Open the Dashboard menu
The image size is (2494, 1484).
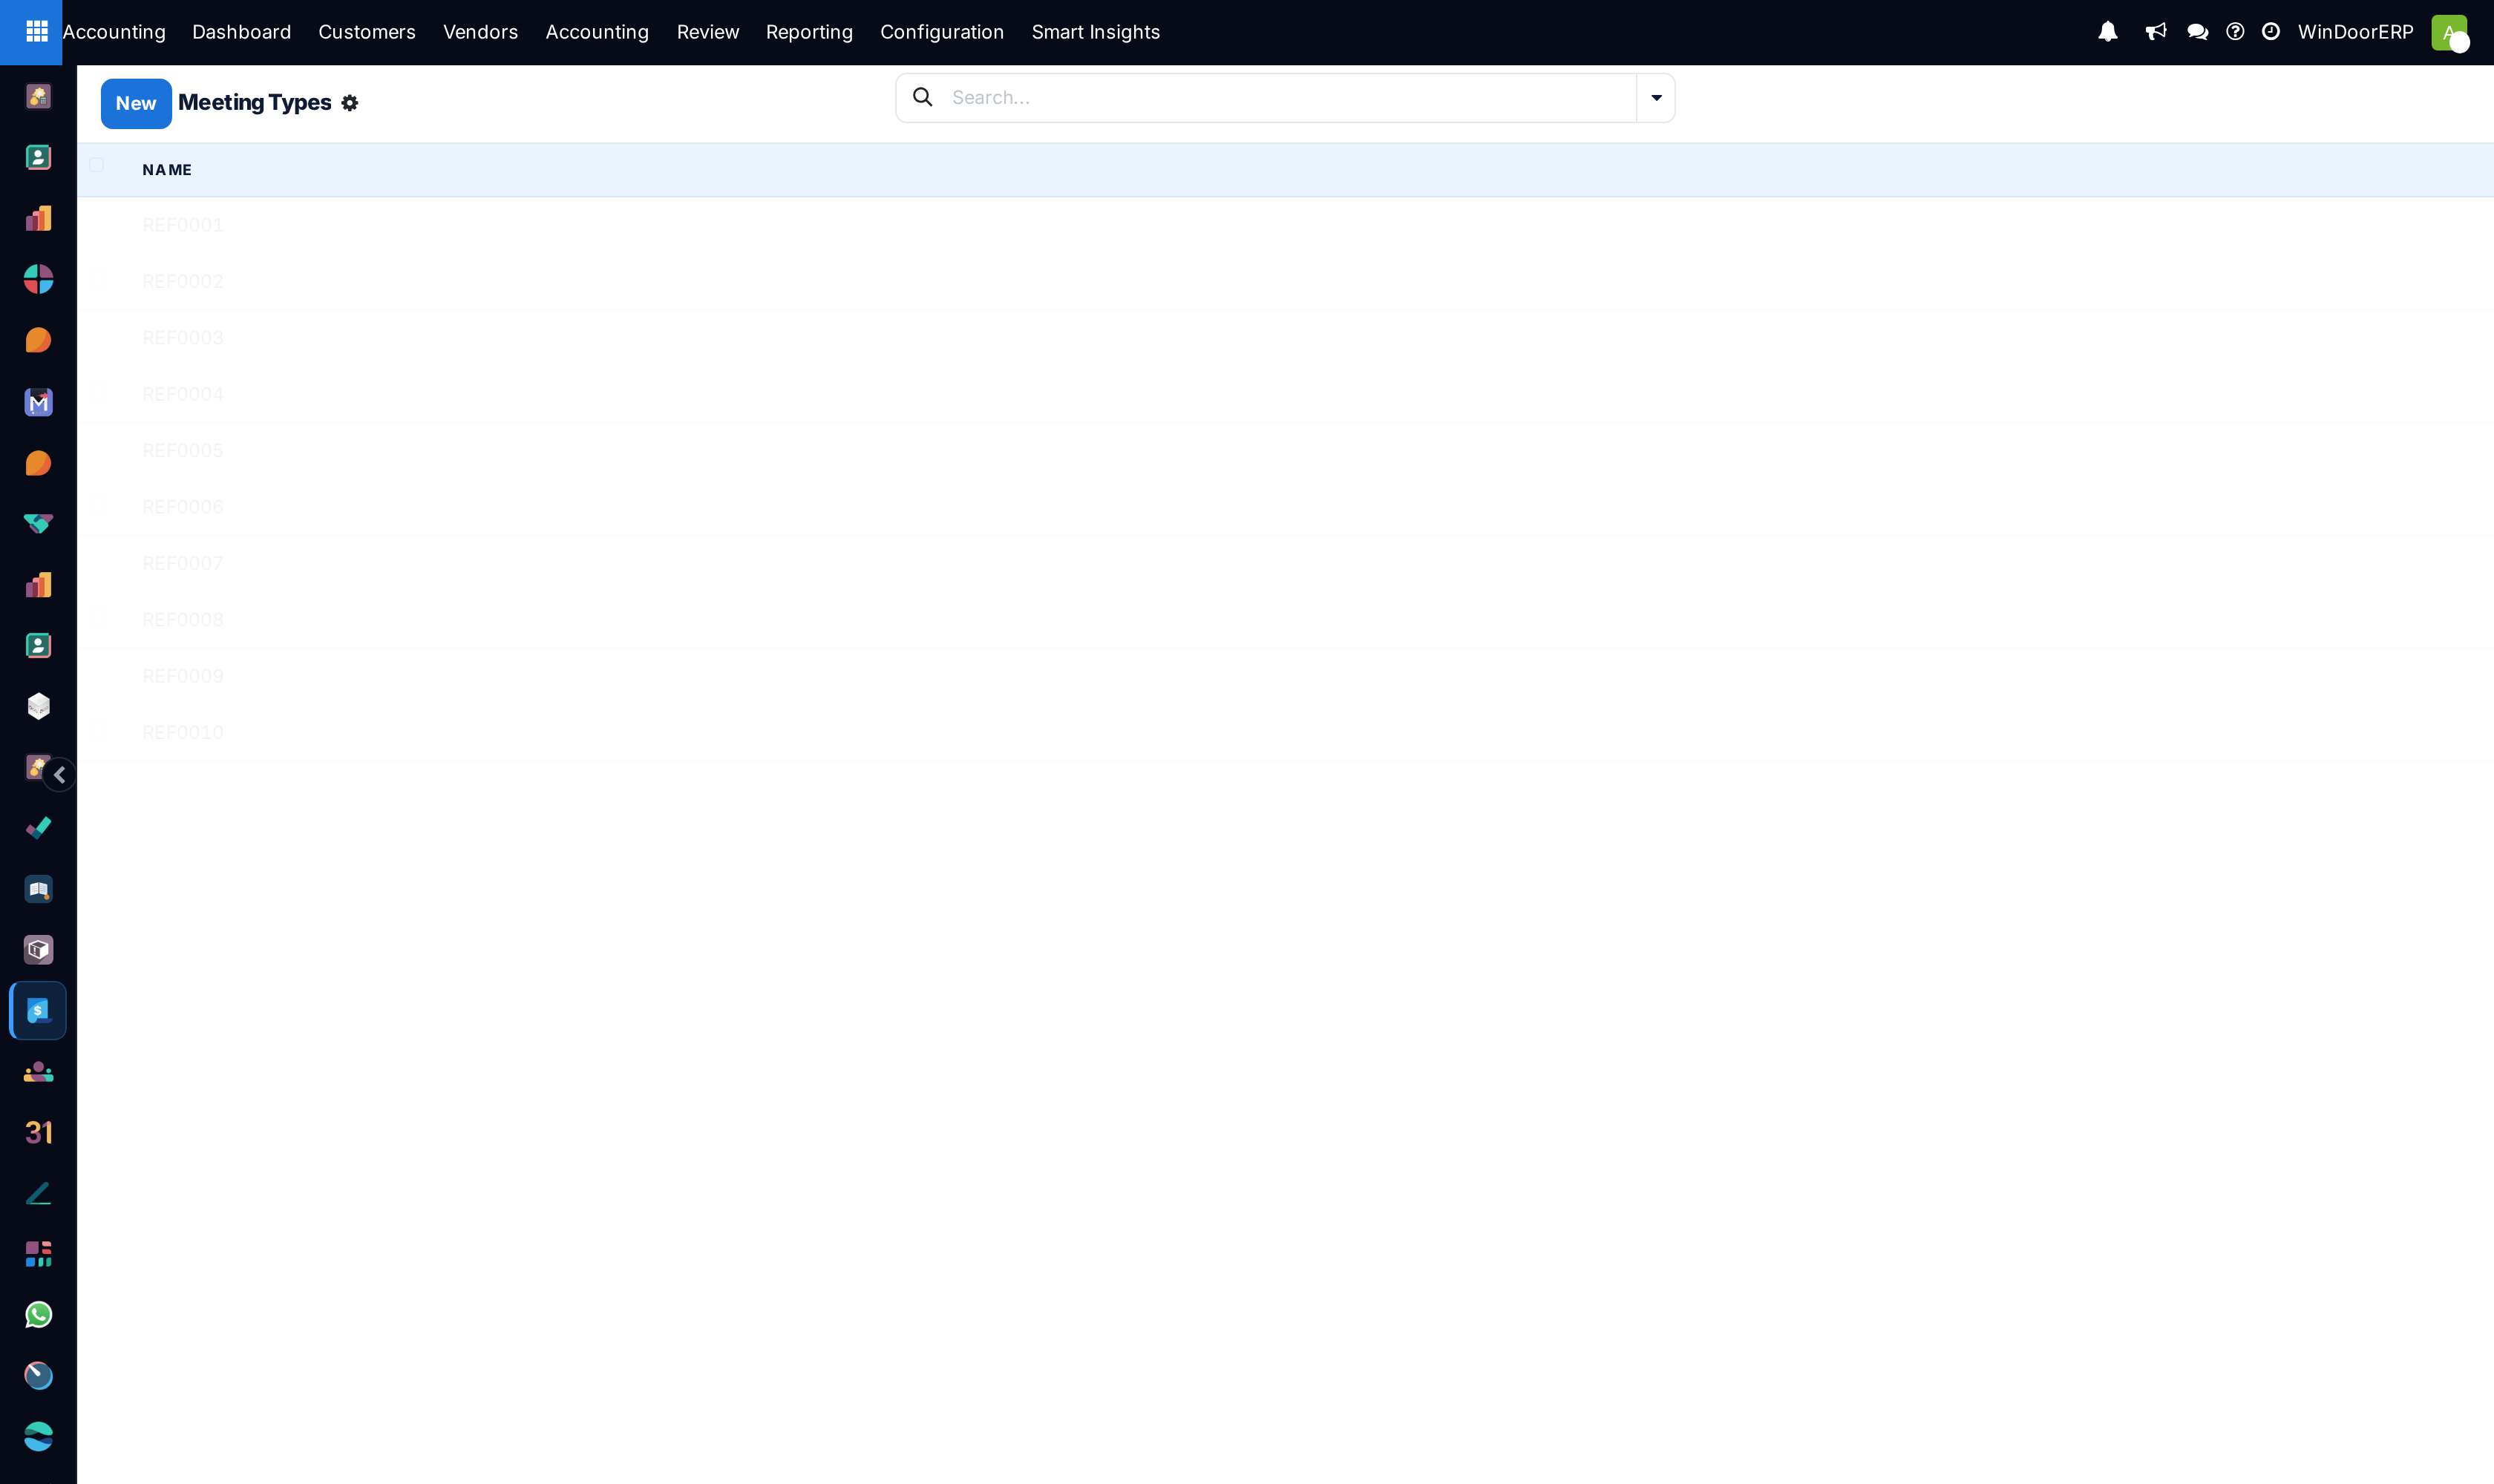[x=241, y=32]
